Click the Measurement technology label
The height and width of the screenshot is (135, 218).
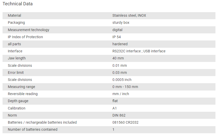[x=28, y=30]
